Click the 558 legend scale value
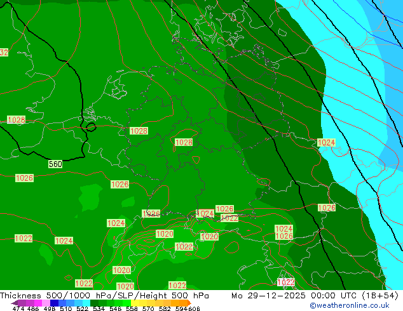Viewport: 403px width, 311px height. point(132,308)
